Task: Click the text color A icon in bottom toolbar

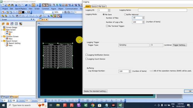Action: click(x=112, y=100)
